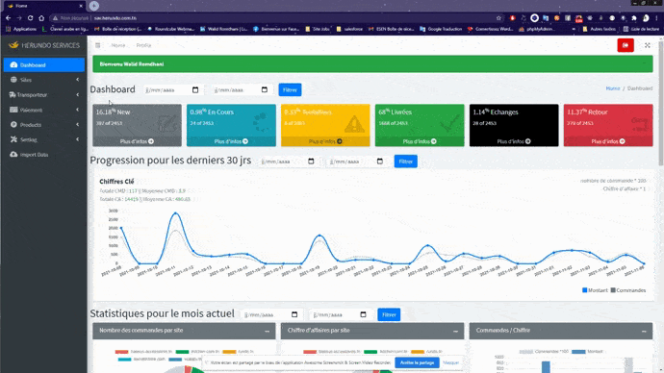Open the Home link in top navbar
Image resolution: width=664 pixels, height=373 pixels.
(118, 45)
